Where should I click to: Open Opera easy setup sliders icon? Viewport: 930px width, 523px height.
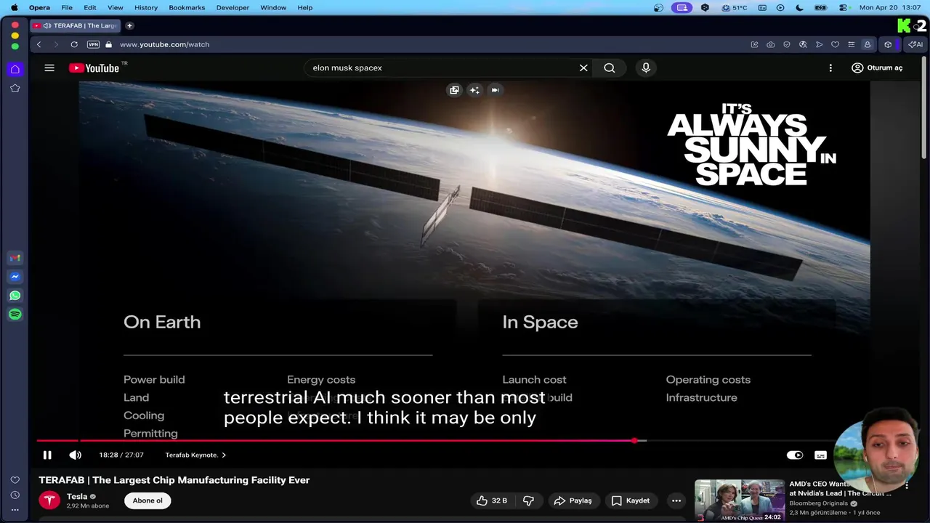click(x=852, y=44)
